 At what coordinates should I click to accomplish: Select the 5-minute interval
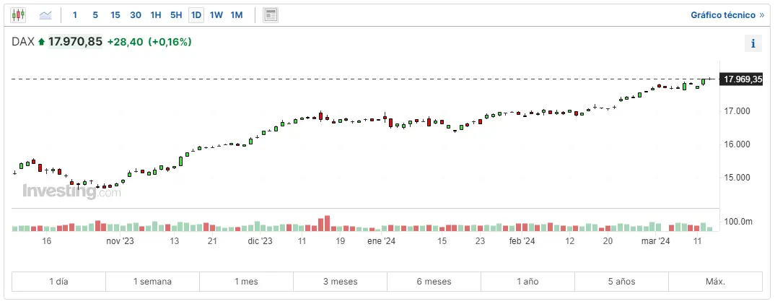pos(95,14)
